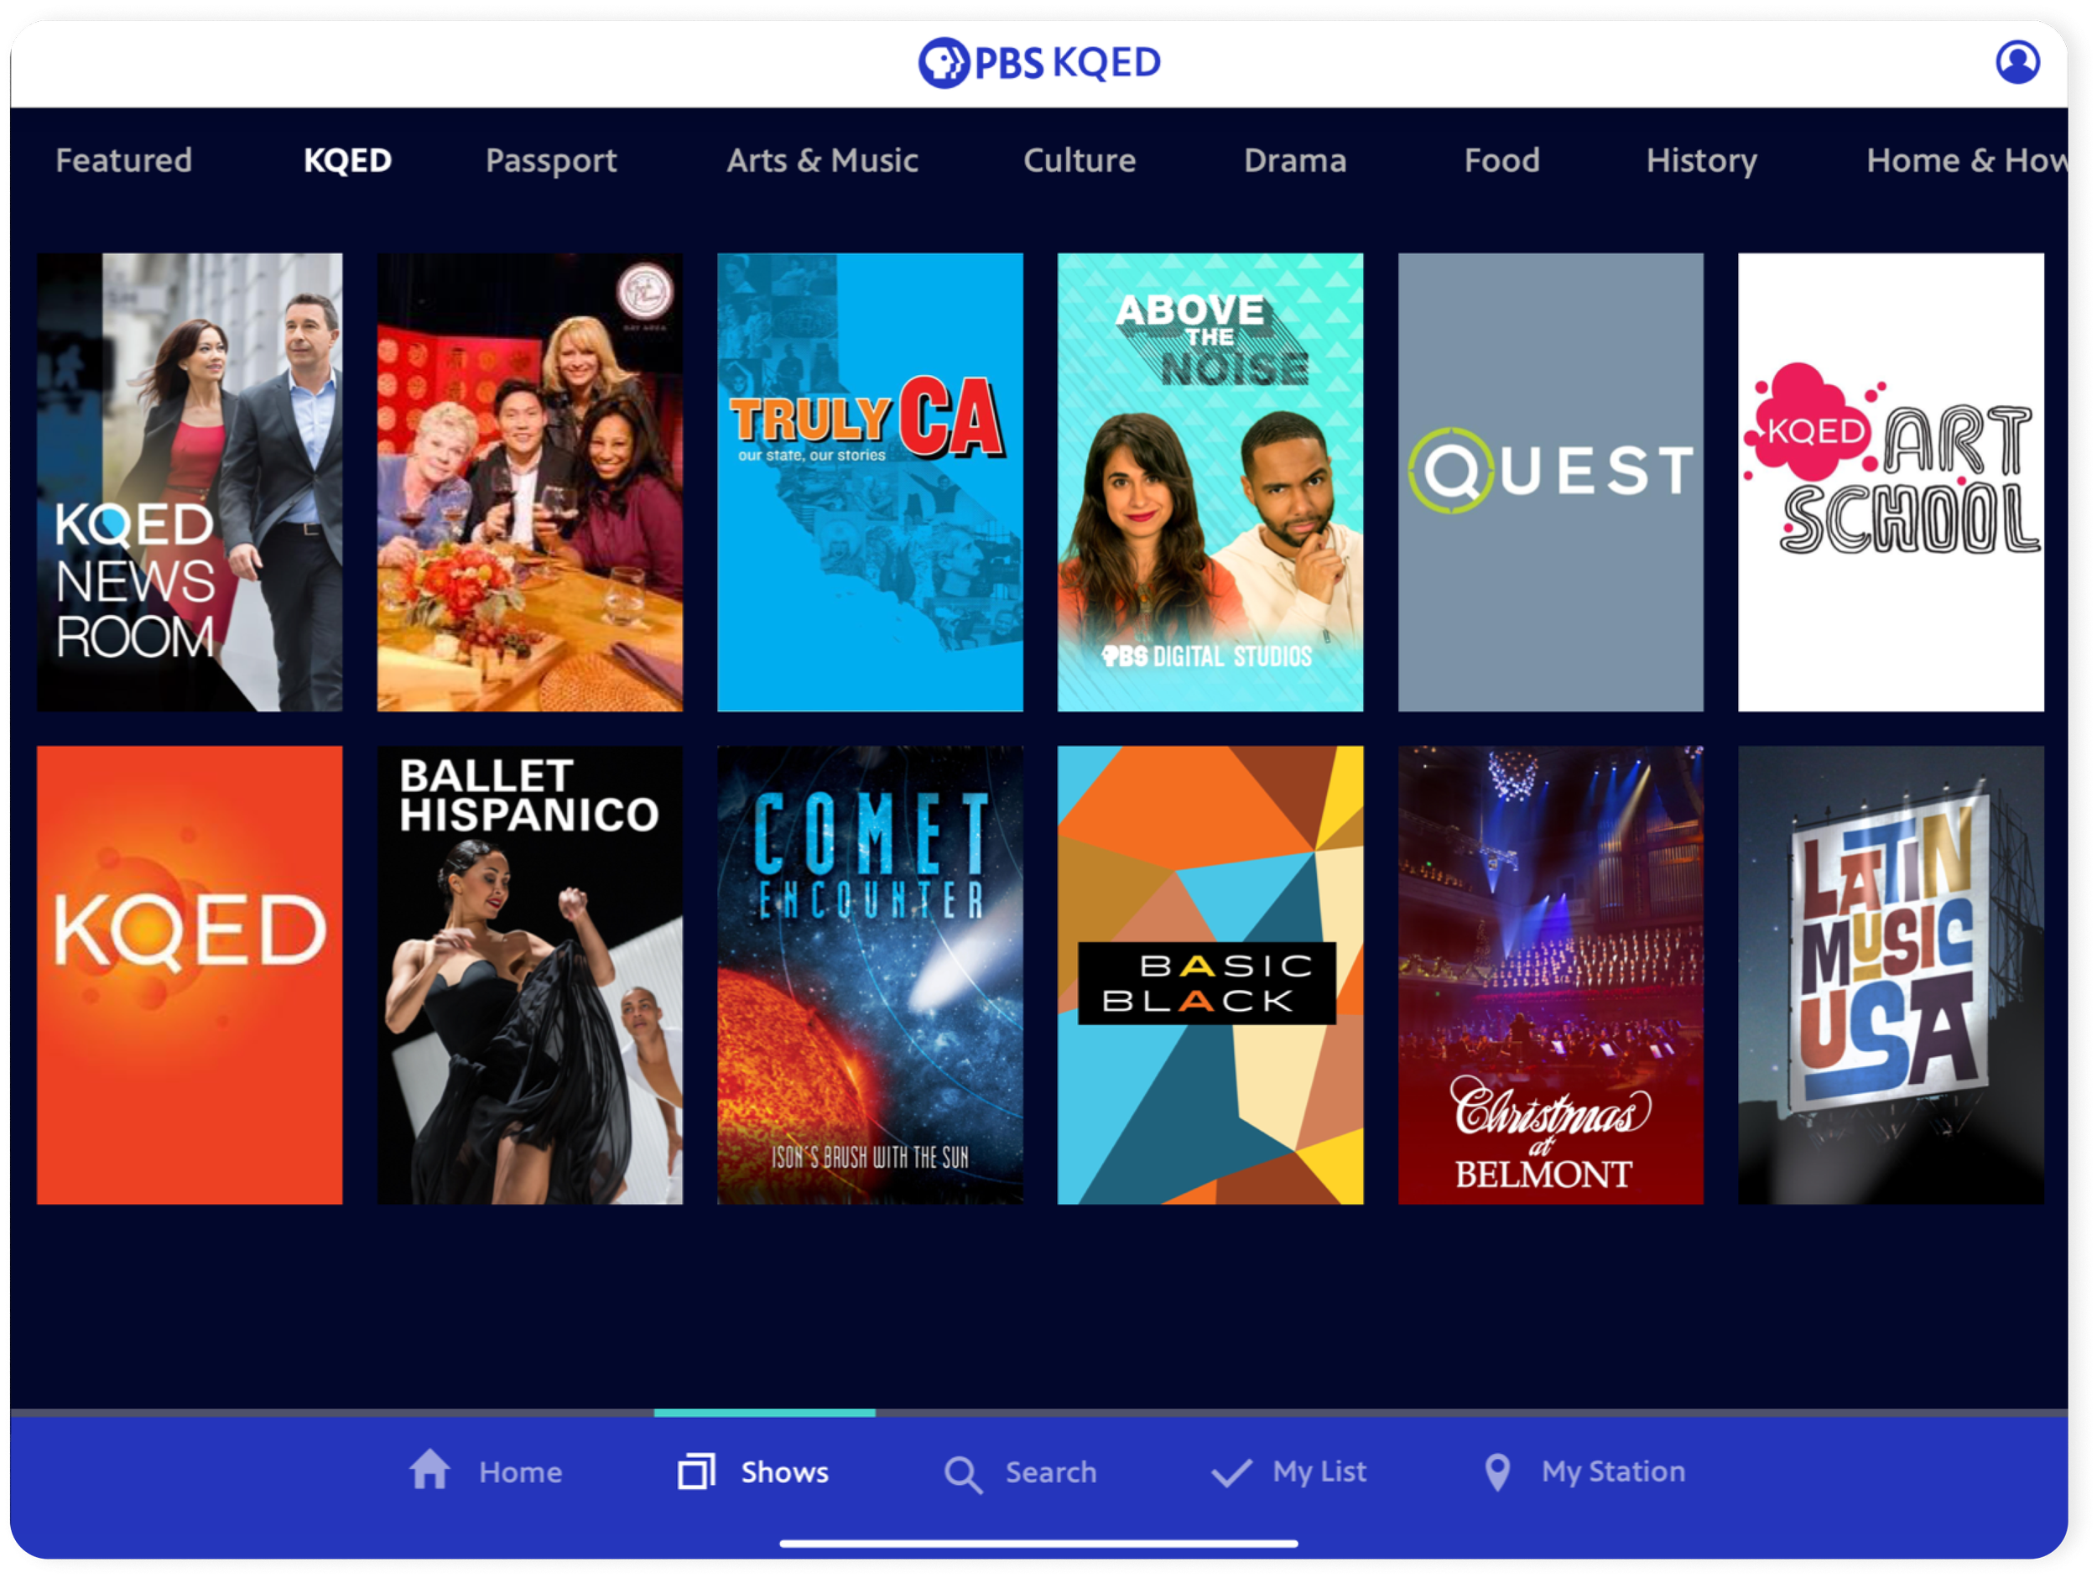Open the Arts & Music tab

(x=822, y=160)
